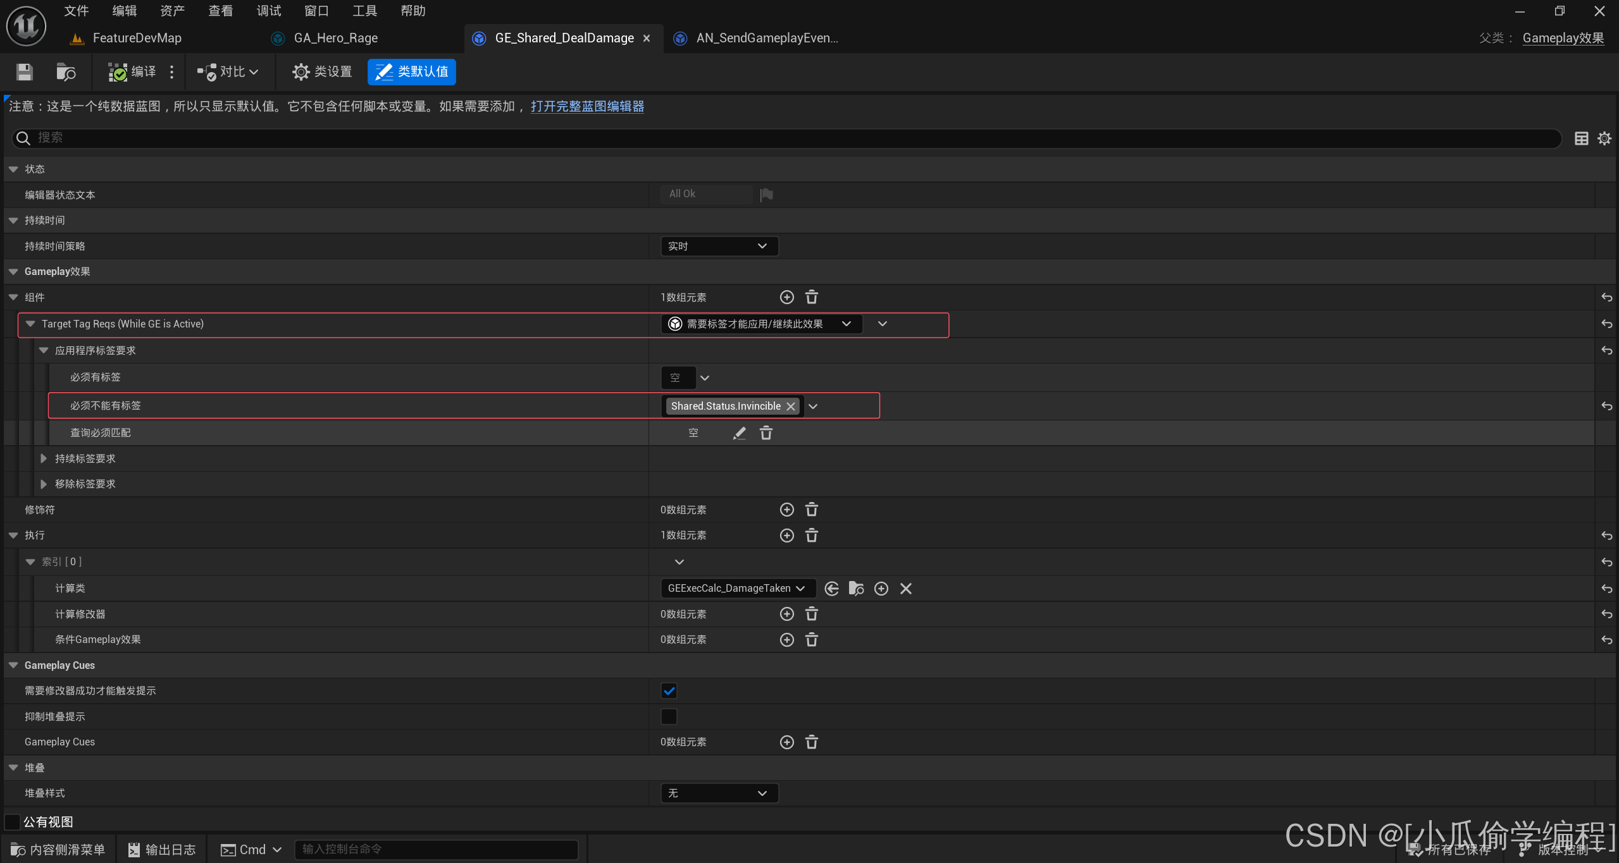Viewport: 1619px width, 863px height.
Task: Clear the Gameplay Cues array
Action: pyautogui.click(x=812, y=742)
